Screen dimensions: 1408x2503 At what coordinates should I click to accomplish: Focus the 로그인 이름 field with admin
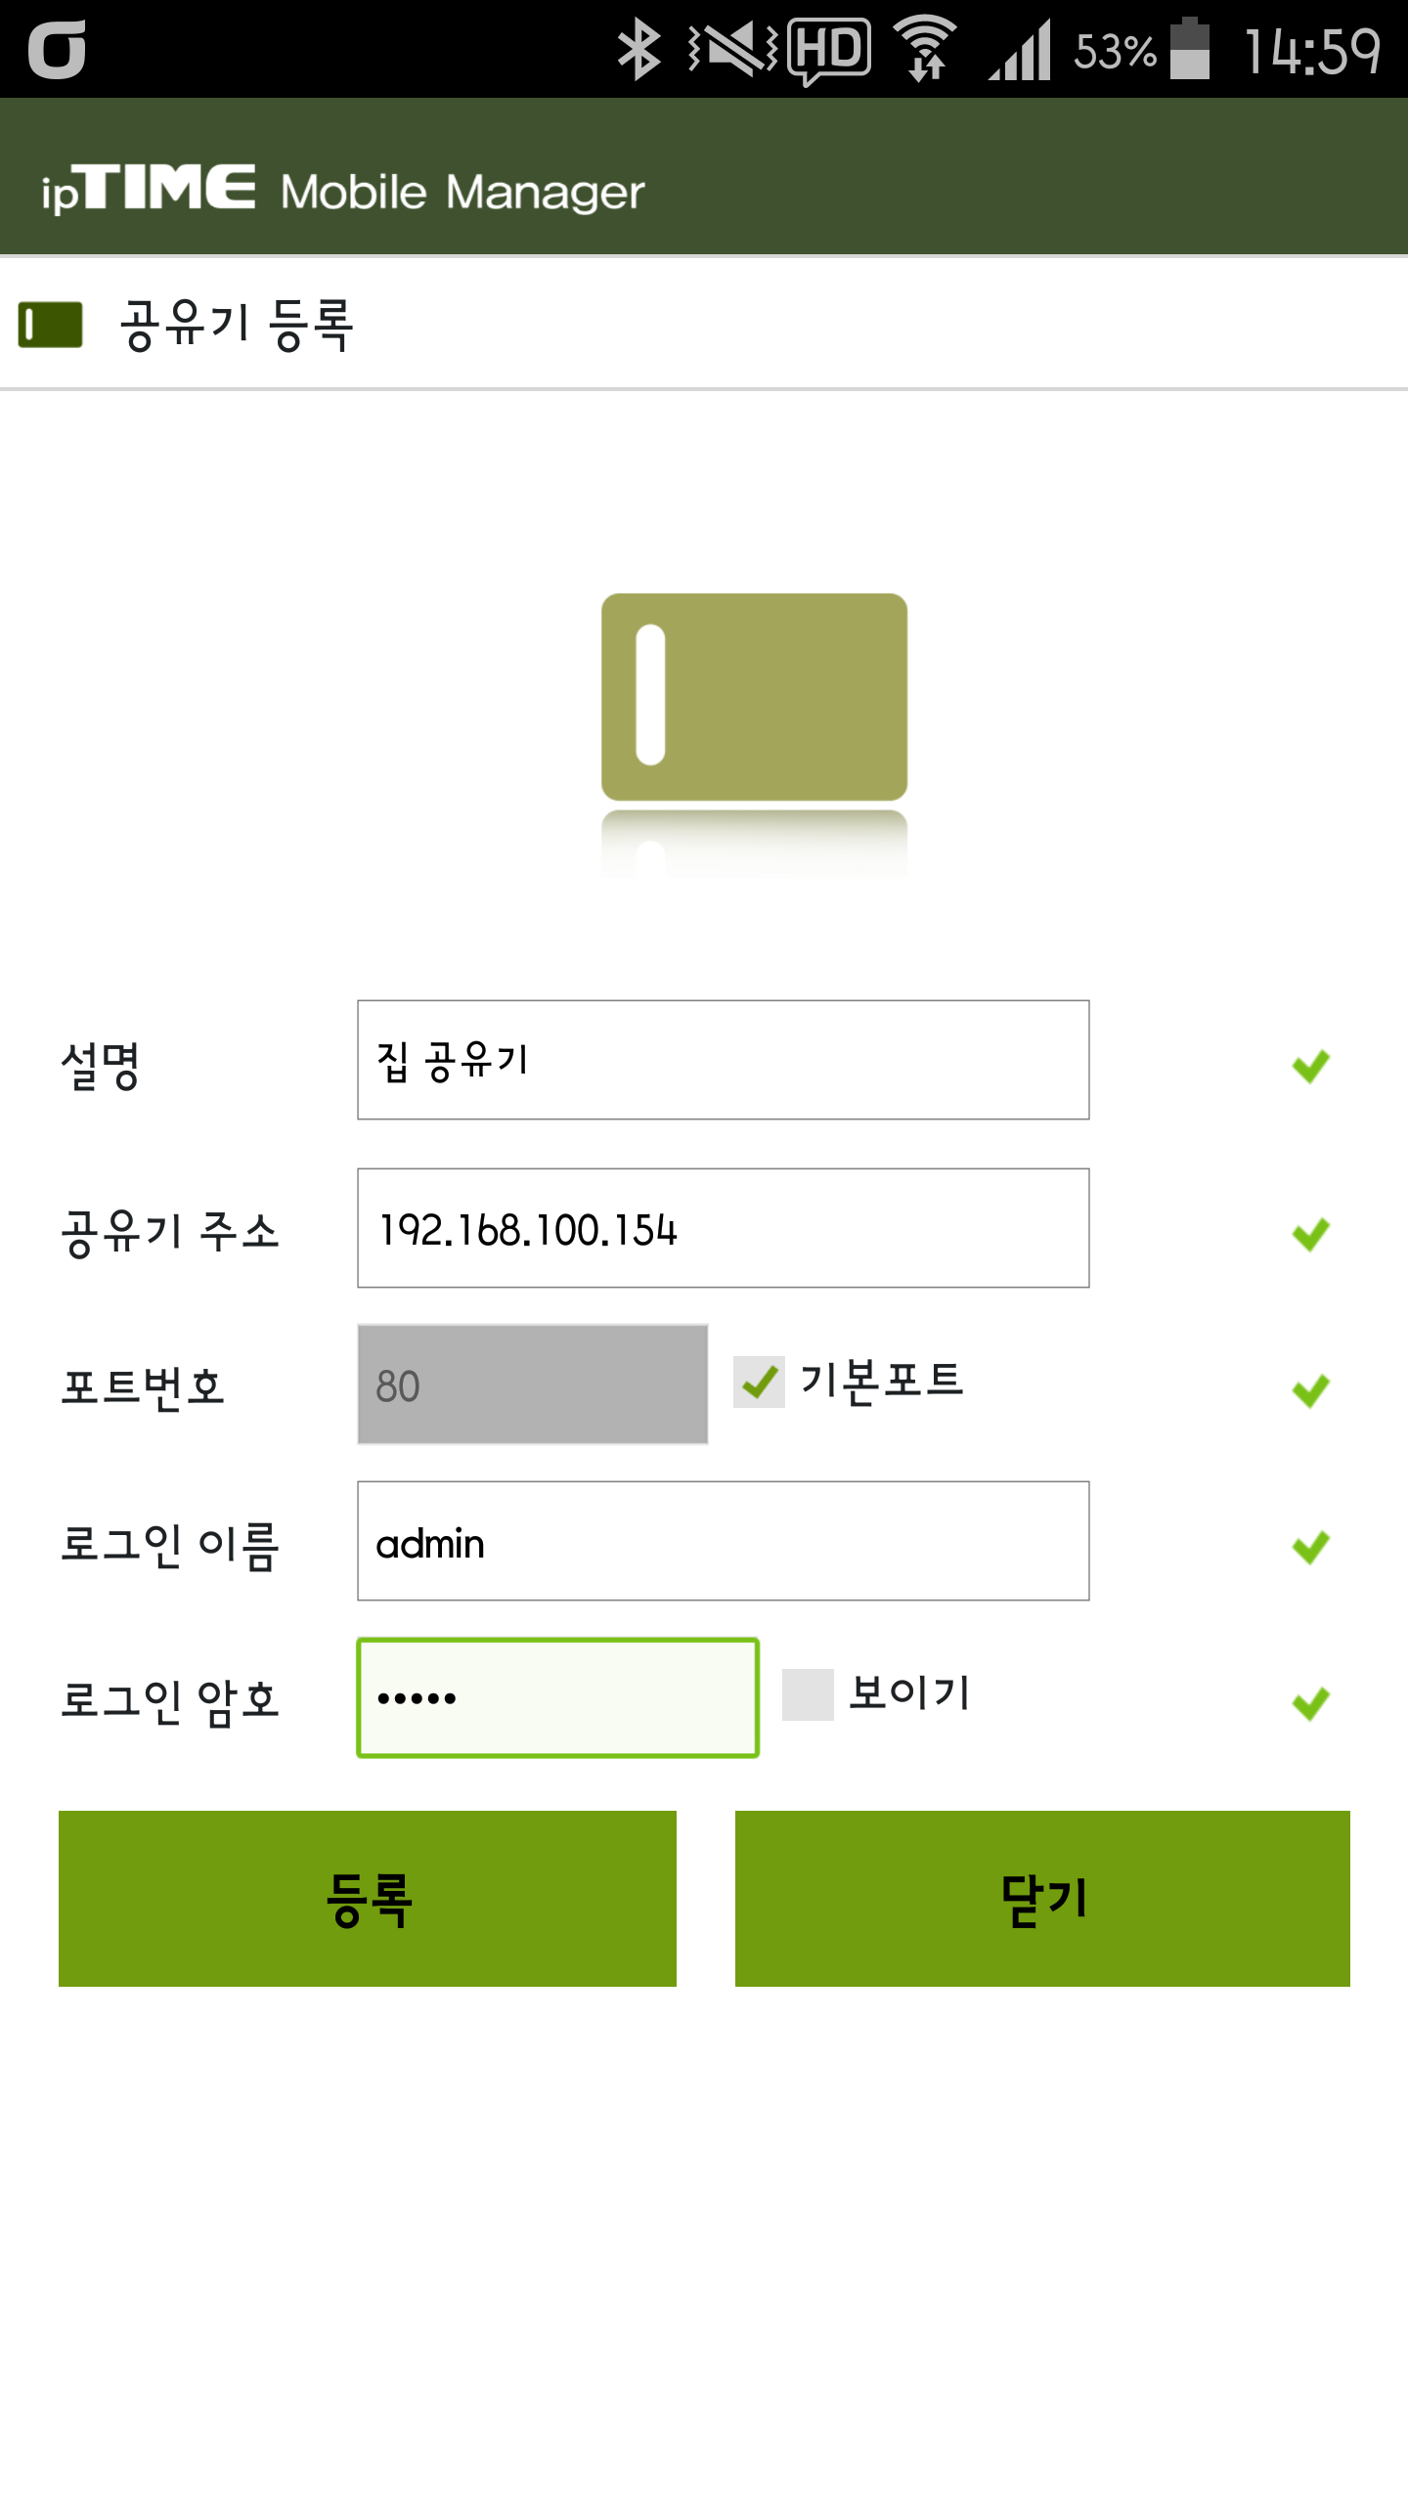[724, 1541]
